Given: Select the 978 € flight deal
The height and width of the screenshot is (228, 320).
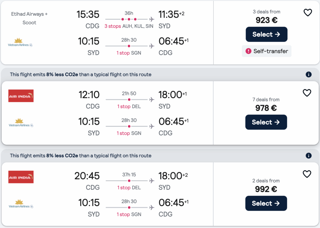Looking at the screenshot, I should pyautogui.click(x=266, y=122).
